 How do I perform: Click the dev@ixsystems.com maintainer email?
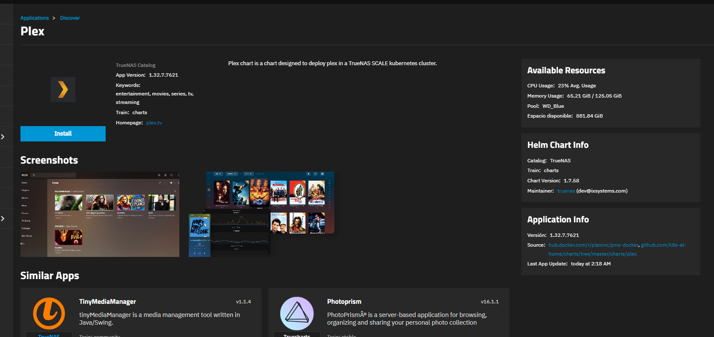tap(602, 191)
